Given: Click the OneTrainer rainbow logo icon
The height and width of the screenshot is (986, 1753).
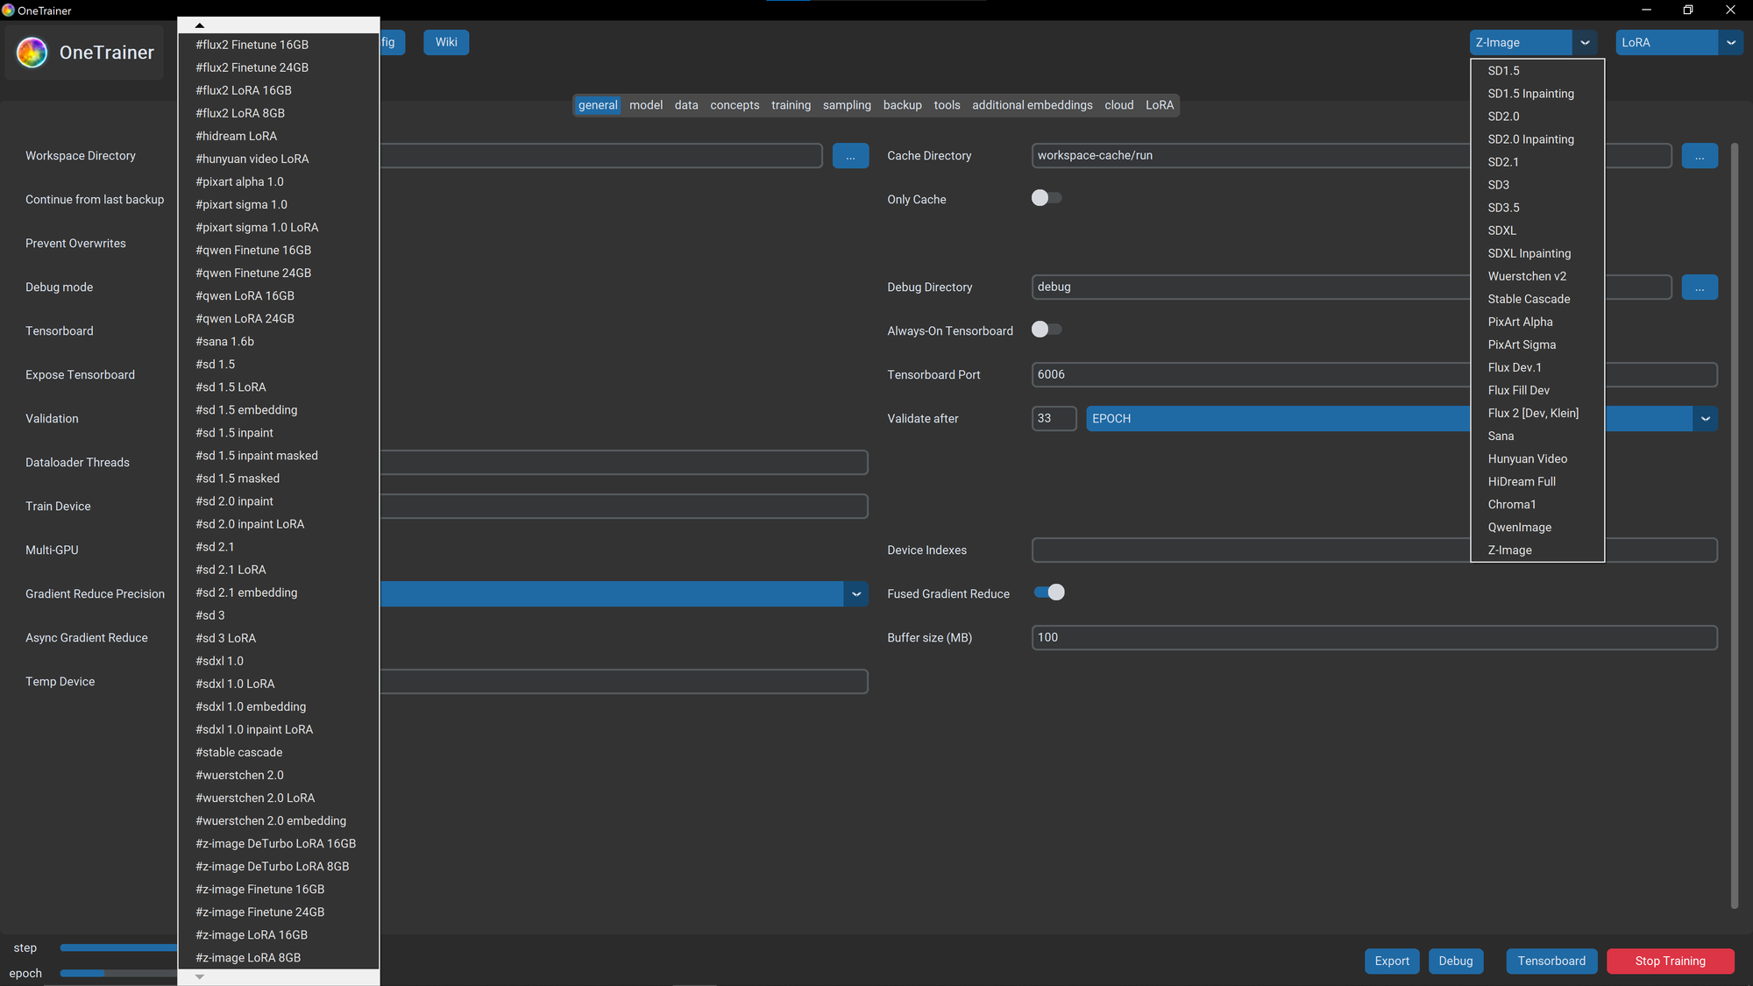Looking at the screenshot, I should [x=32, y=53].
